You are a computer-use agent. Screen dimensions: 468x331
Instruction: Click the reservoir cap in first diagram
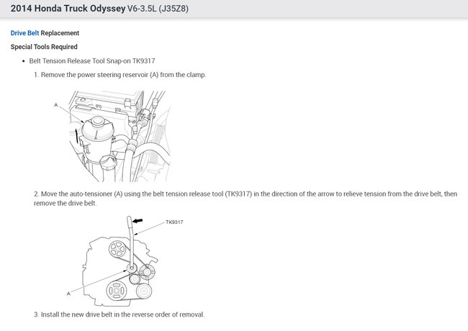coord(97,122)
